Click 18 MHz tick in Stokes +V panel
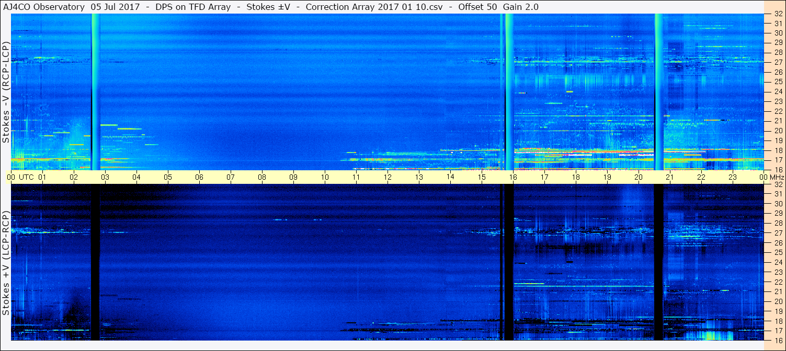The height and width of the screenshot is (351, 786). 778,321
